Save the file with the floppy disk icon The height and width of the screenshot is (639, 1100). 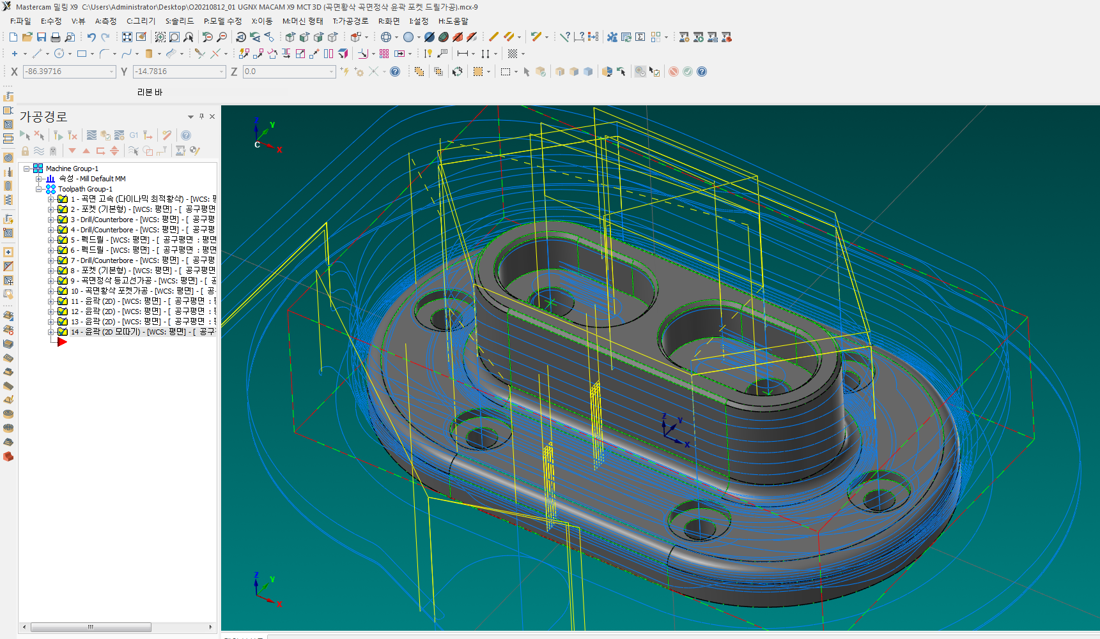[x=41, y=37]
